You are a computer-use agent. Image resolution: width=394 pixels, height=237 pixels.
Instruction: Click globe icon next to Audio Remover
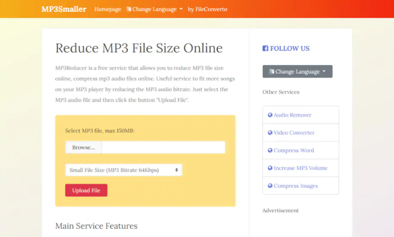pyautogui.click(x=270, y=115)
